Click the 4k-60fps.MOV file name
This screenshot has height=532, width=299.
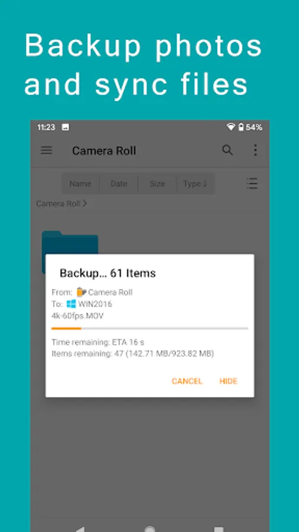(x=77, y=316)
